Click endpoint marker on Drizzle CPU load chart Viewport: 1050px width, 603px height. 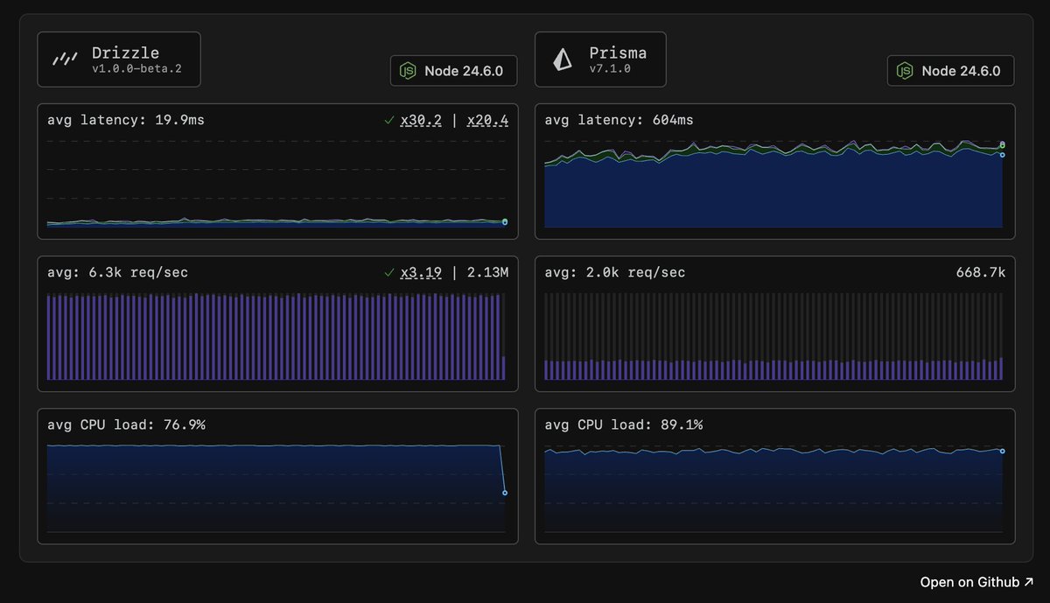(505, 493)
